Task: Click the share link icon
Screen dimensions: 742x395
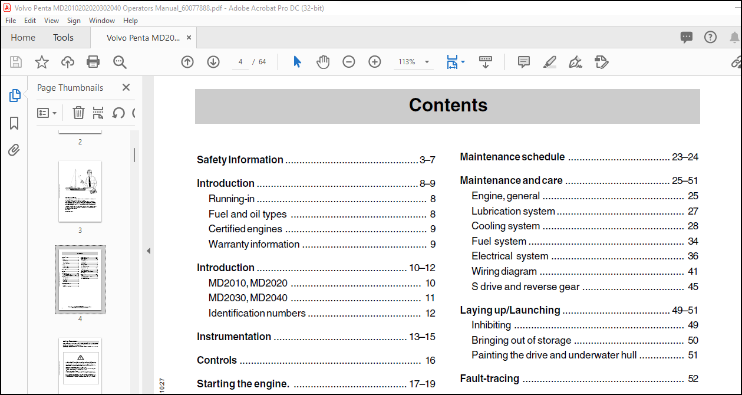Action: pos(737,62)
